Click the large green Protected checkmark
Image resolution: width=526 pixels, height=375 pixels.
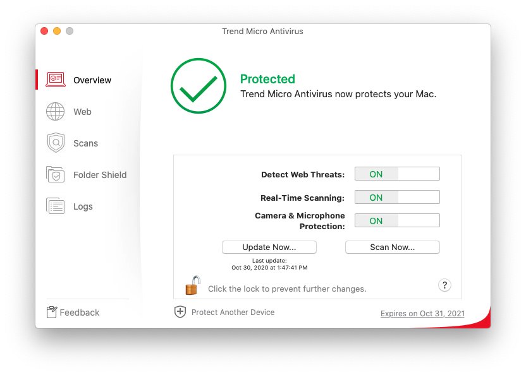198,87
